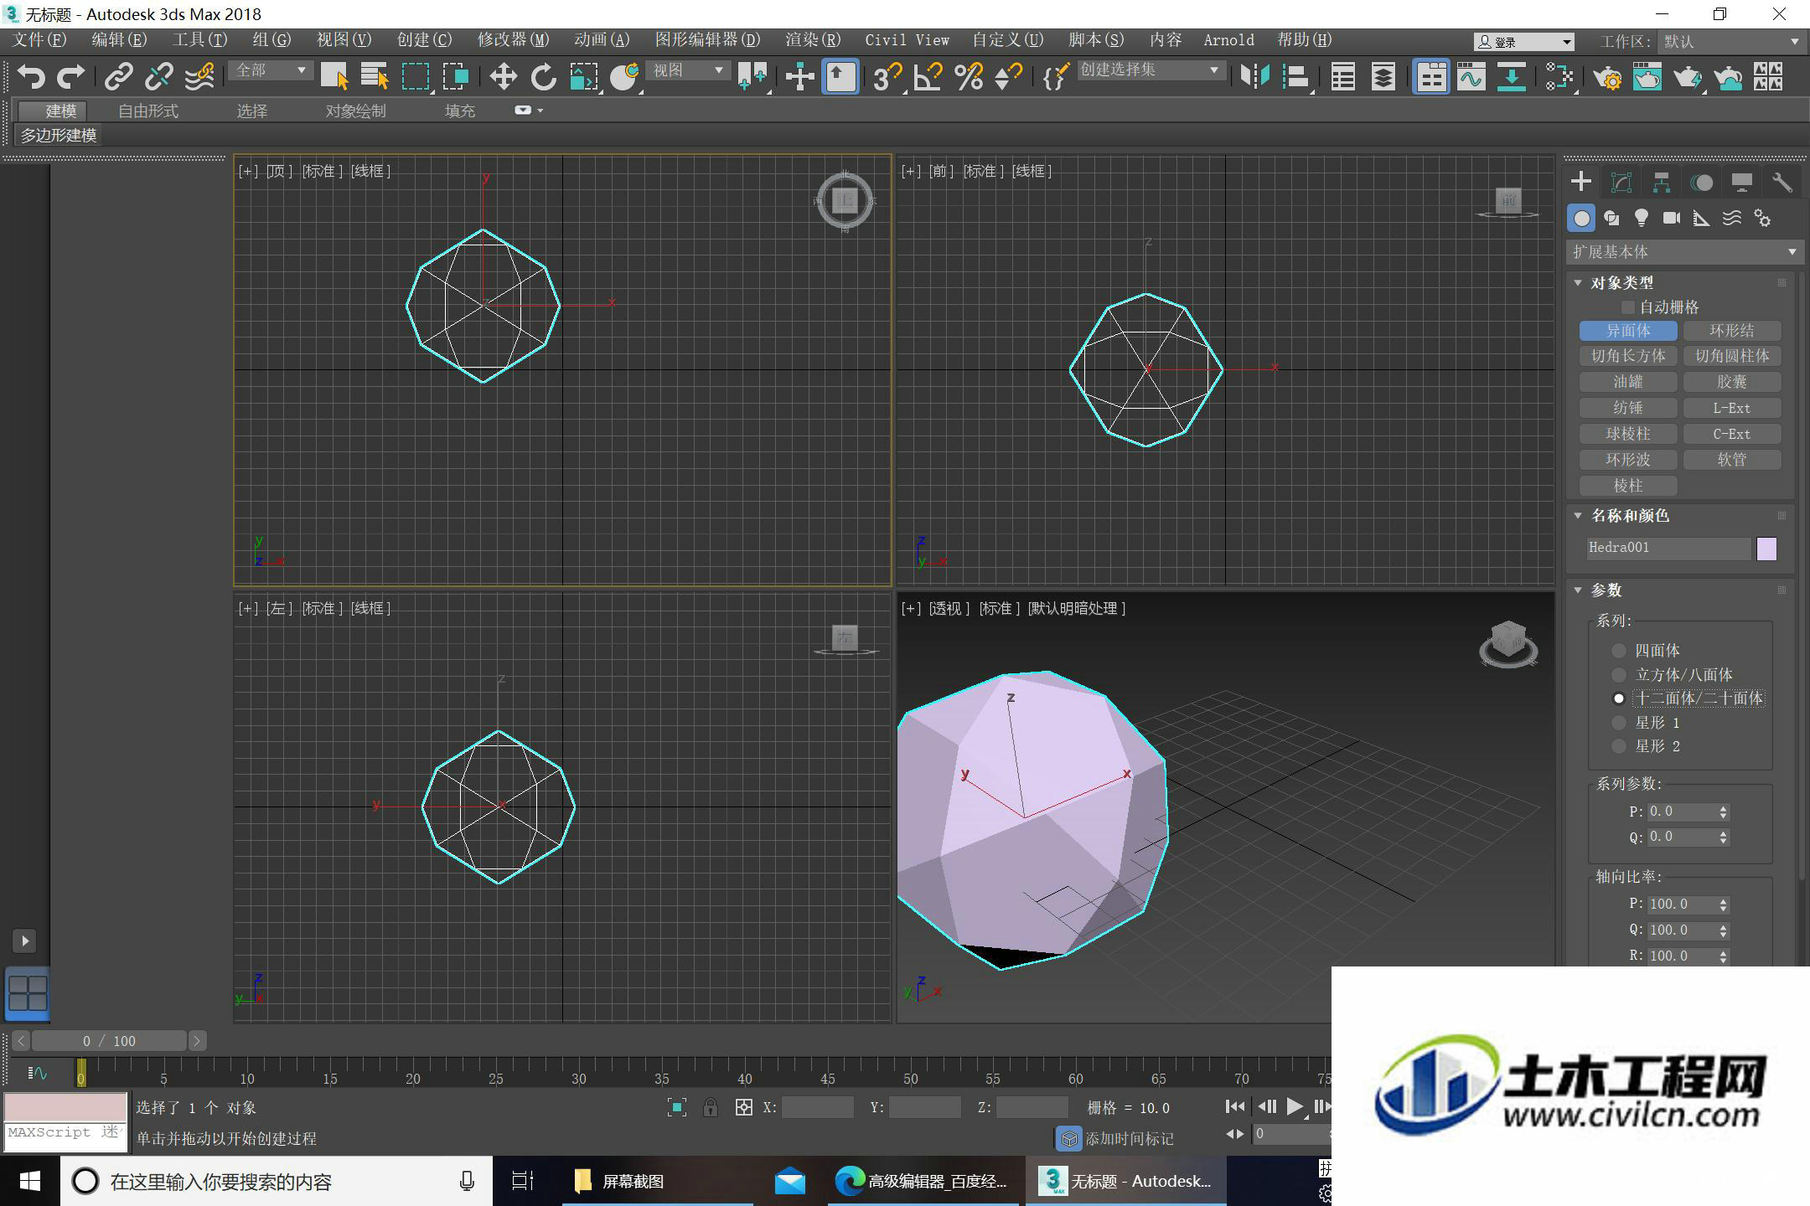Click the Redo arrow icon
1810x1206 pixels.
pyautogui.click(x=71, y=77)
